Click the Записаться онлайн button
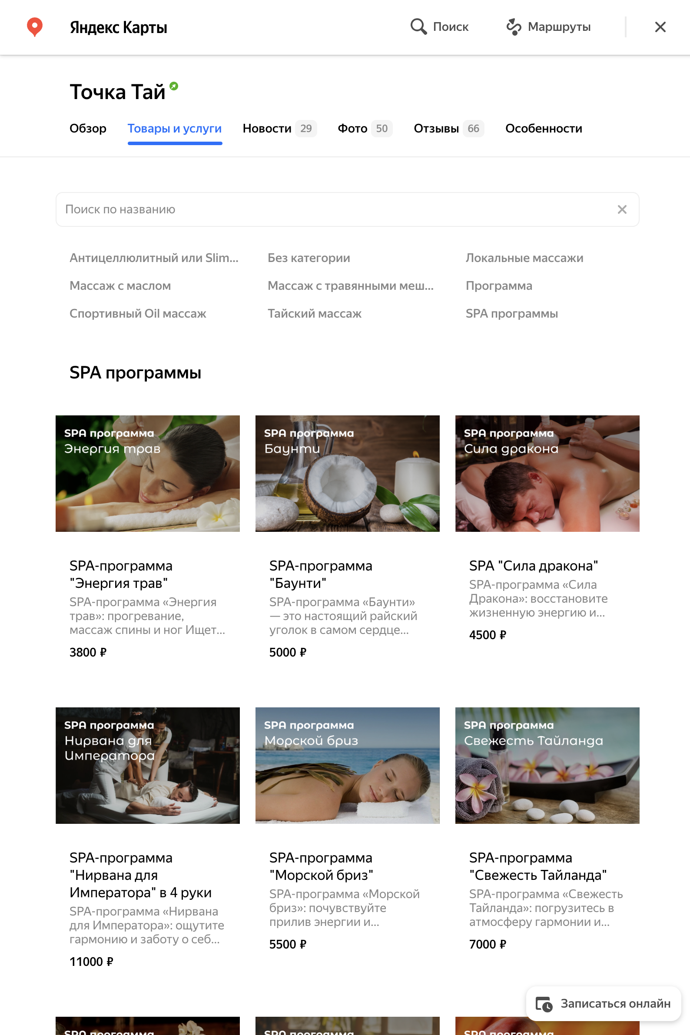 click(603, 1004)
